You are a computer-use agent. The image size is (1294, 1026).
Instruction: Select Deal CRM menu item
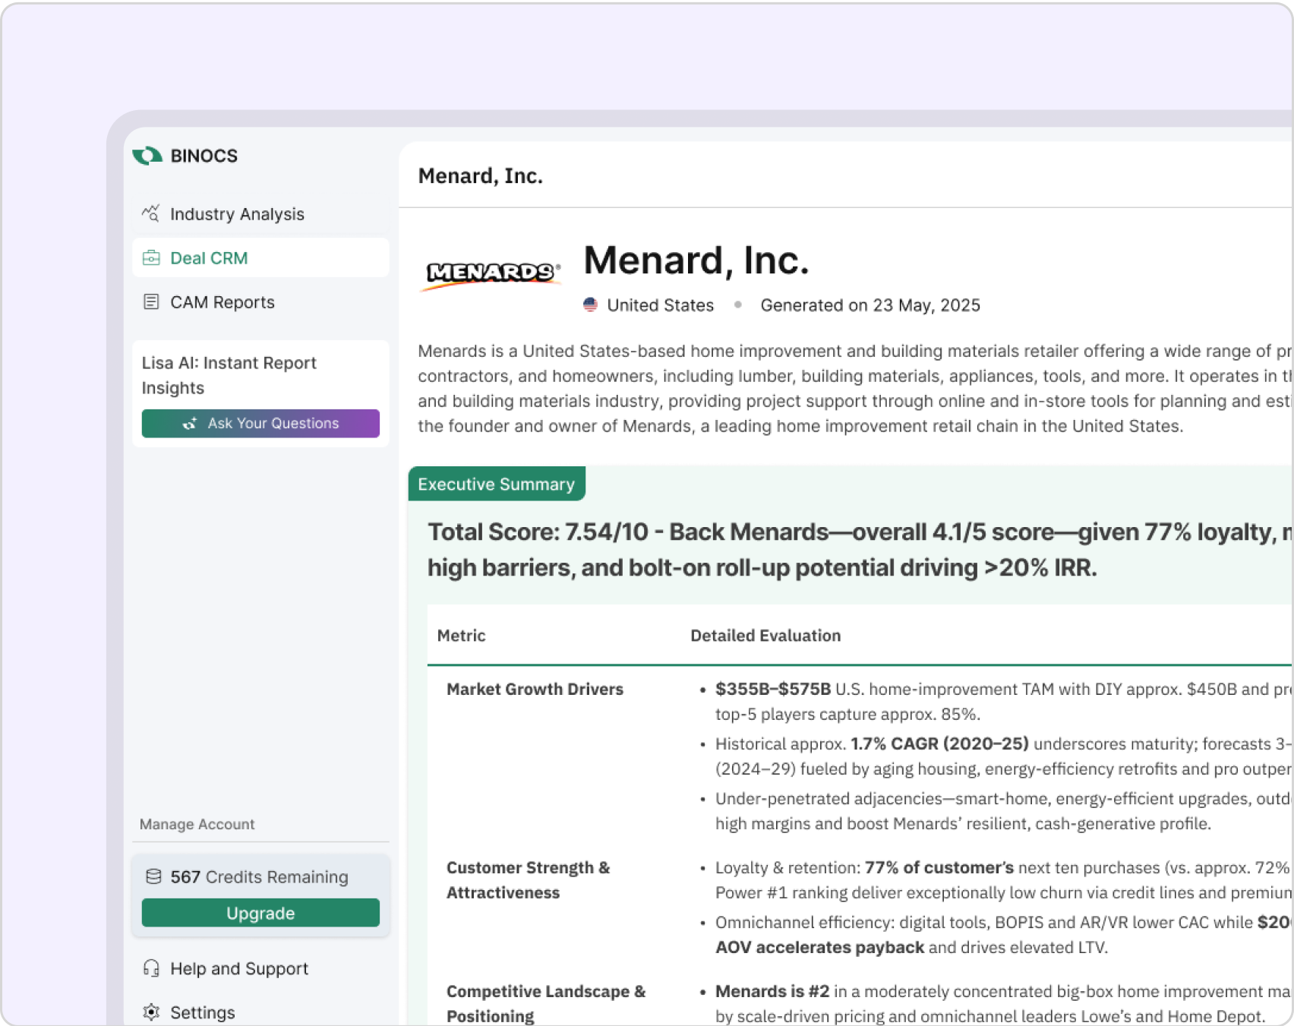260,258
